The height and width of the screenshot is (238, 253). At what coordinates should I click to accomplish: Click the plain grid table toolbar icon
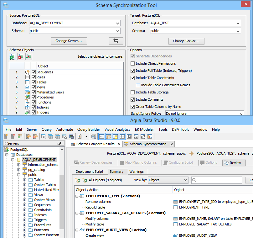(x=122, y=136)
